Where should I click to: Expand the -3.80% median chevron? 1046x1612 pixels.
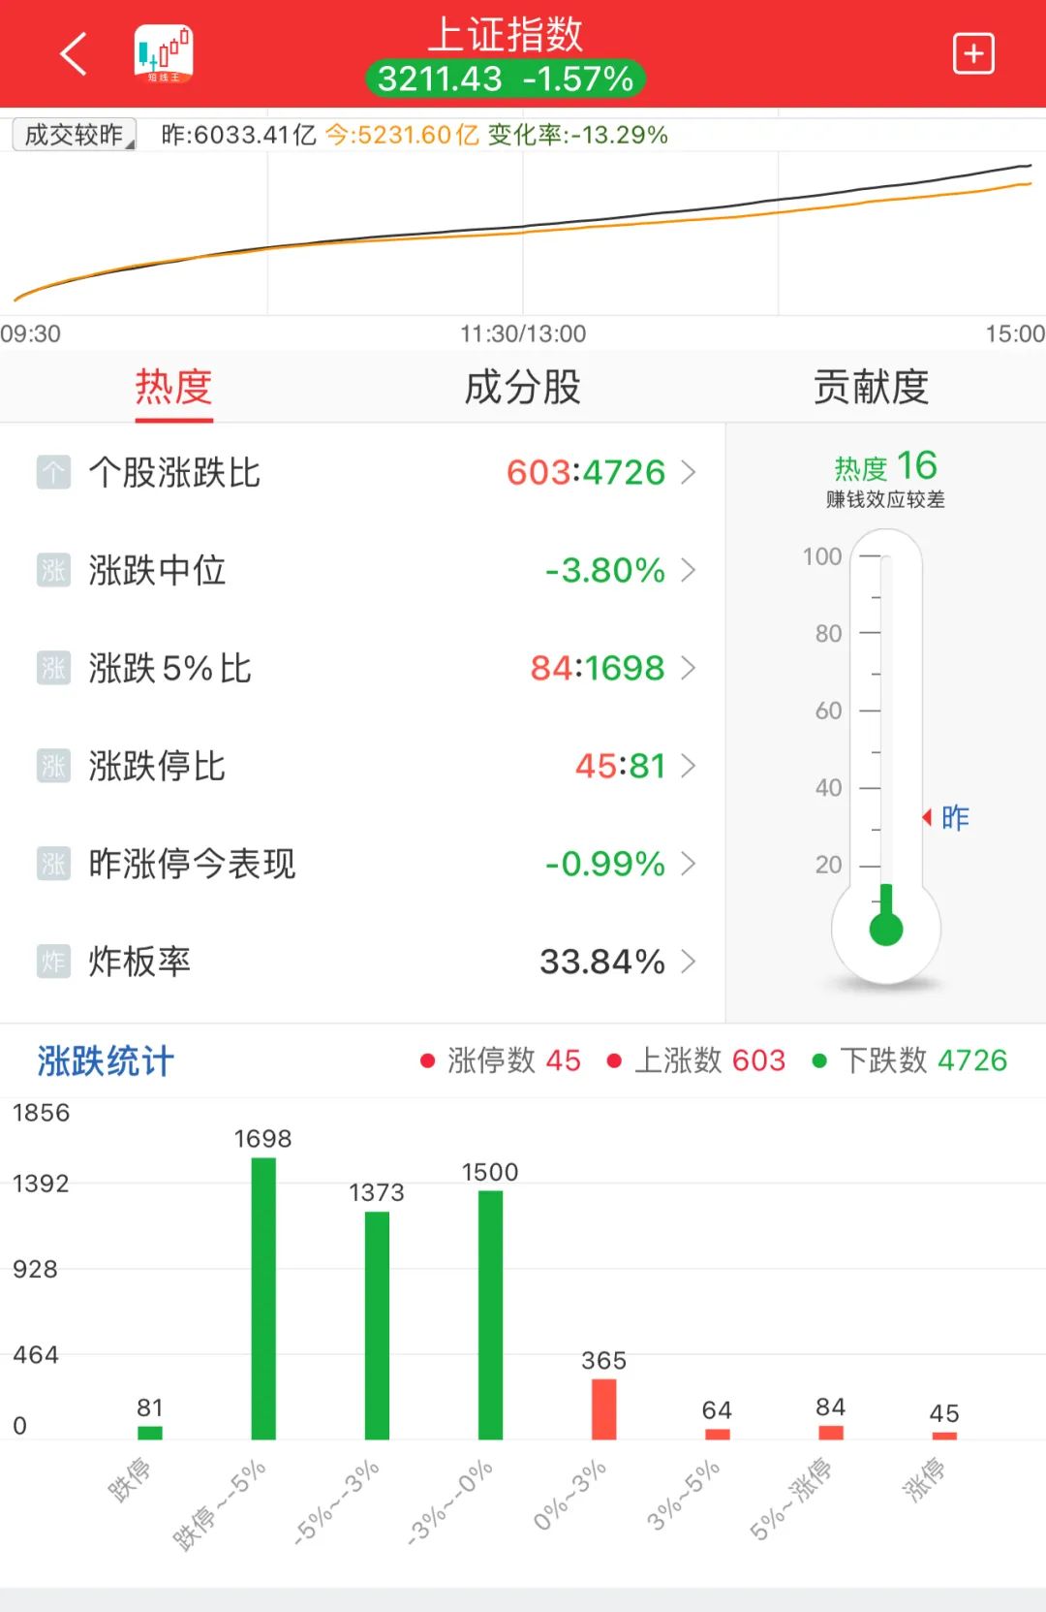click(689, 570)
